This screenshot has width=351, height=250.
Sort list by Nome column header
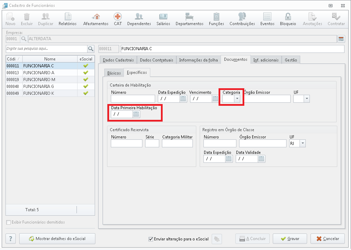pos(50,59)
